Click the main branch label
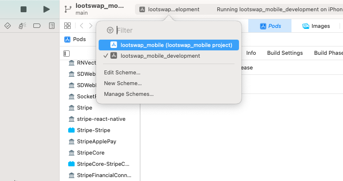 point(81,13)
